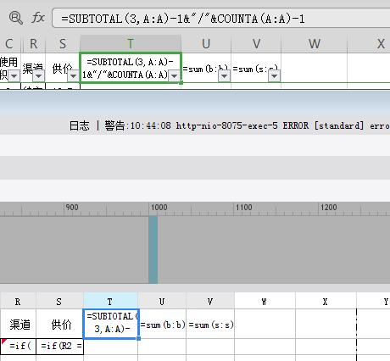Select the 供价 cell in bottom spreadsheet
The width and height of the screenshot is (390, 361).
[x=59, y=324]
